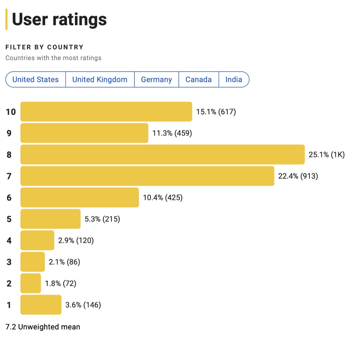Click the 7.2 Unweighted mean text
Screen dimensions: 357x338
pyautogui.click(x=43, y=327)
